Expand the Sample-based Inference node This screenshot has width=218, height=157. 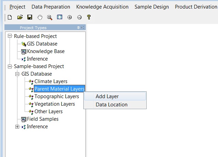pos(17,127)
